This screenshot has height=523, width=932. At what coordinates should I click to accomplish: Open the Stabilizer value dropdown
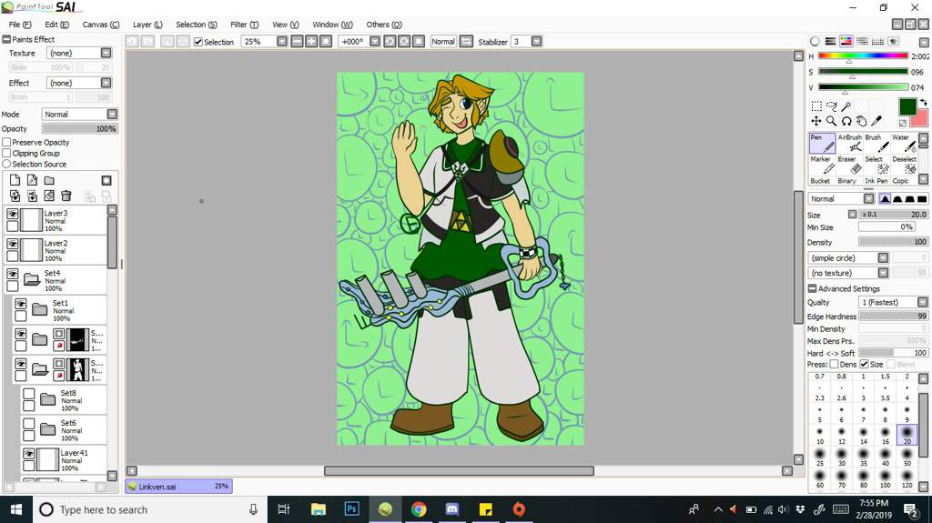(536, 42)
